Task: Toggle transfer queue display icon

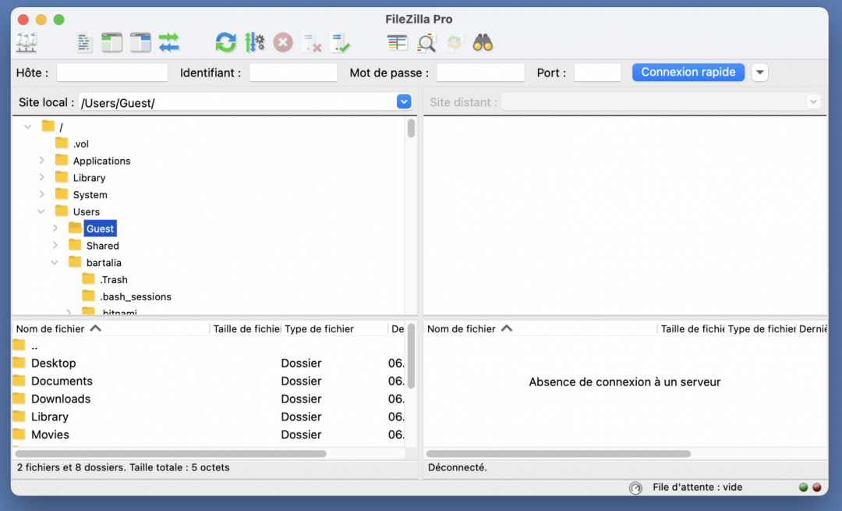Action: tap(168, 42)
